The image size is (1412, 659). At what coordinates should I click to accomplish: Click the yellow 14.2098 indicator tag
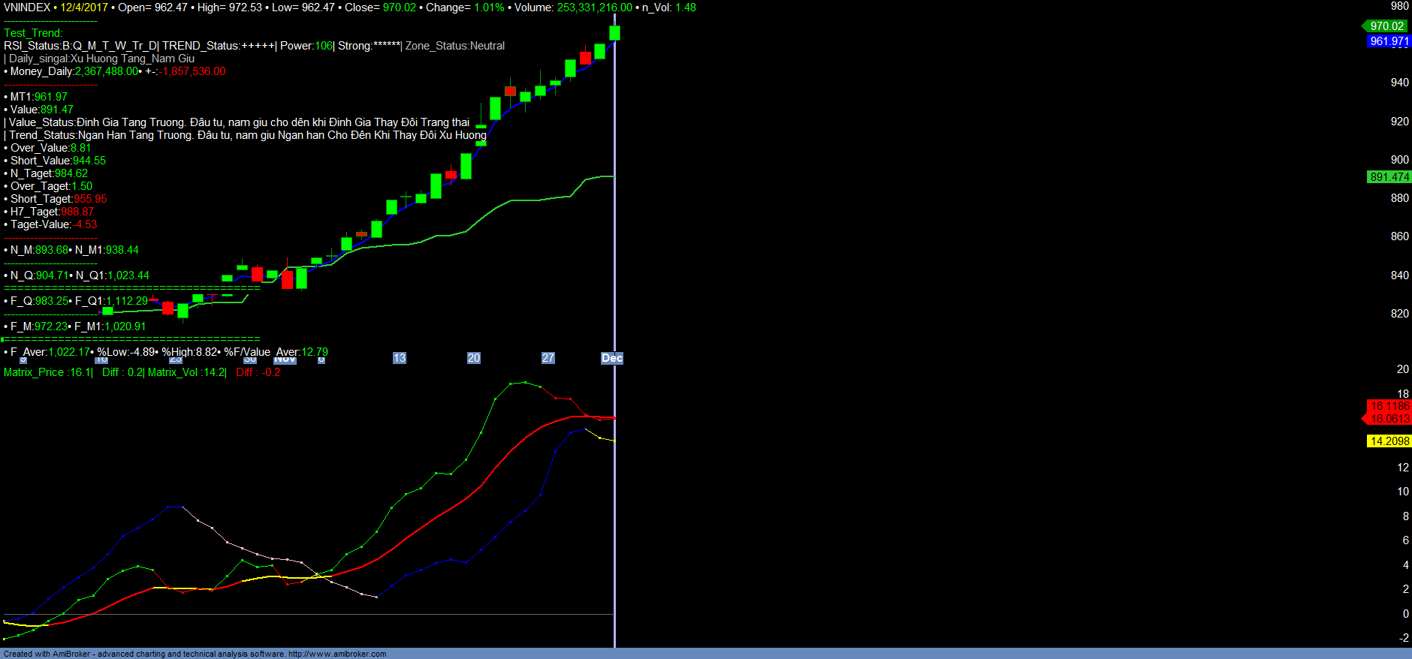pos(1389,441)
